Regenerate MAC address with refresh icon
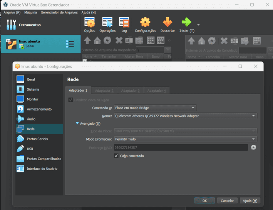This screenshot has height=210, width=273. tap(253, 147)
